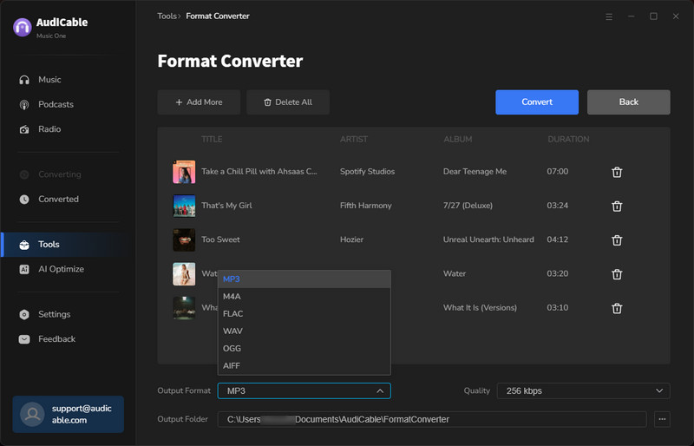The height and width of the screenshot is (446, 694).
Task: Select Music in the sidebar
Action: (49, 80)
